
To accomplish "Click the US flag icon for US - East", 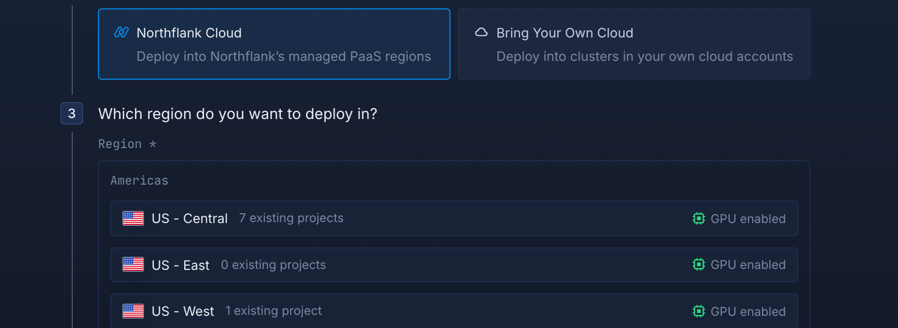I will [x=133, y=265].
